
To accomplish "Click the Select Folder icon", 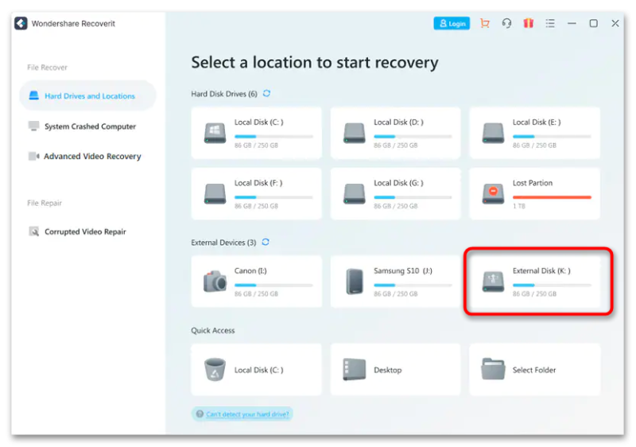I will pos(493,369).
